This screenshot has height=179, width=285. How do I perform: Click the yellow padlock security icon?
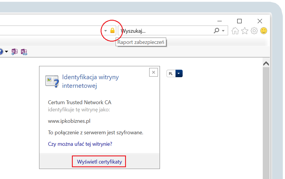pyautogui.click(x=112, y=30)
